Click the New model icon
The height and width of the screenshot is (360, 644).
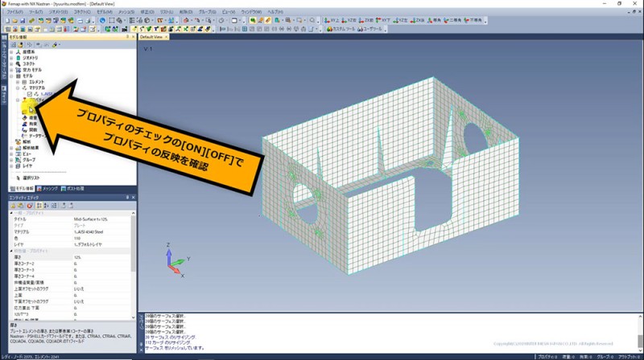pos(7,20)
